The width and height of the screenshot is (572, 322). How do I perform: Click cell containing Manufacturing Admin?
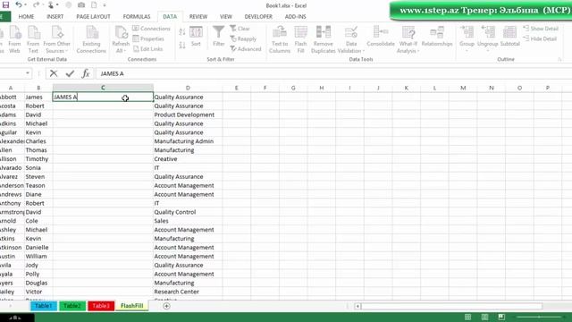coord(188,141)
